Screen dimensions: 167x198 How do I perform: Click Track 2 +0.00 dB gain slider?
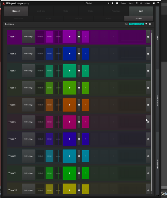[x=40, y=54]
